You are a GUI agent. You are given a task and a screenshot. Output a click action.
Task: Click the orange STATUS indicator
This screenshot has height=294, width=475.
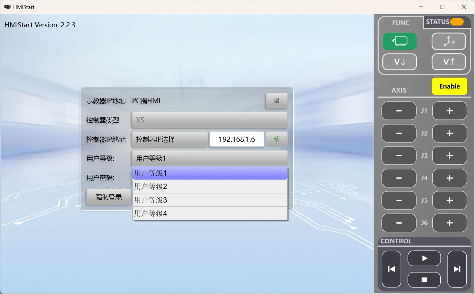[x=457, y=22]
